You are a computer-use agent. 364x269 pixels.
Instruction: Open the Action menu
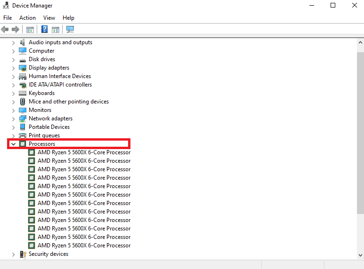tap(27, 18)
